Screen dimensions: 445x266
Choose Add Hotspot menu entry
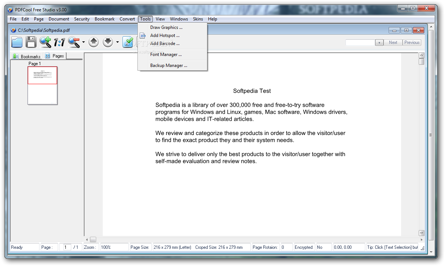coord(173,35)
